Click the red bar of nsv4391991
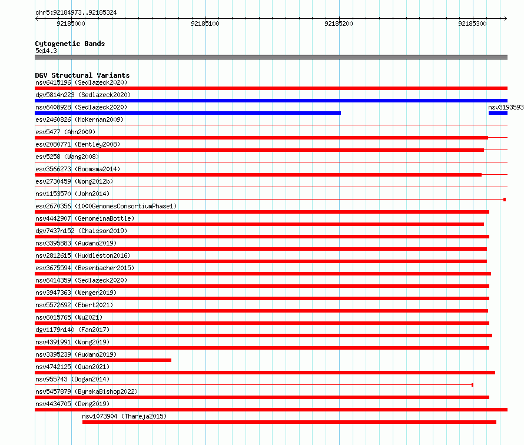Viewport: 524px width, 445px height. (262, 348)
